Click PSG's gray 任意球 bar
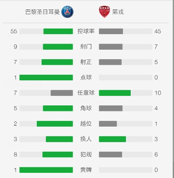The image size is (174, 178). point(62,93)
